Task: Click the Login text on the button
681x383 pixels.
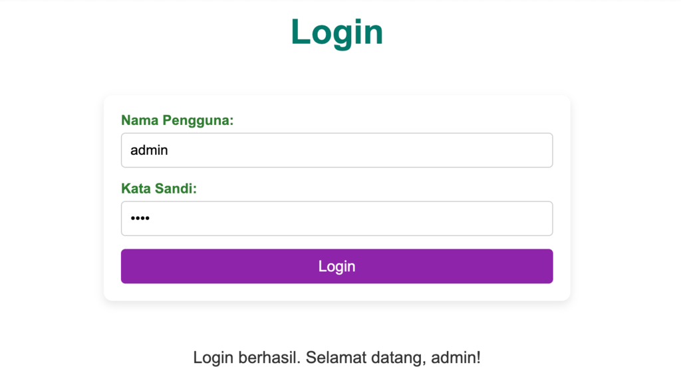Action: point(337,266)
